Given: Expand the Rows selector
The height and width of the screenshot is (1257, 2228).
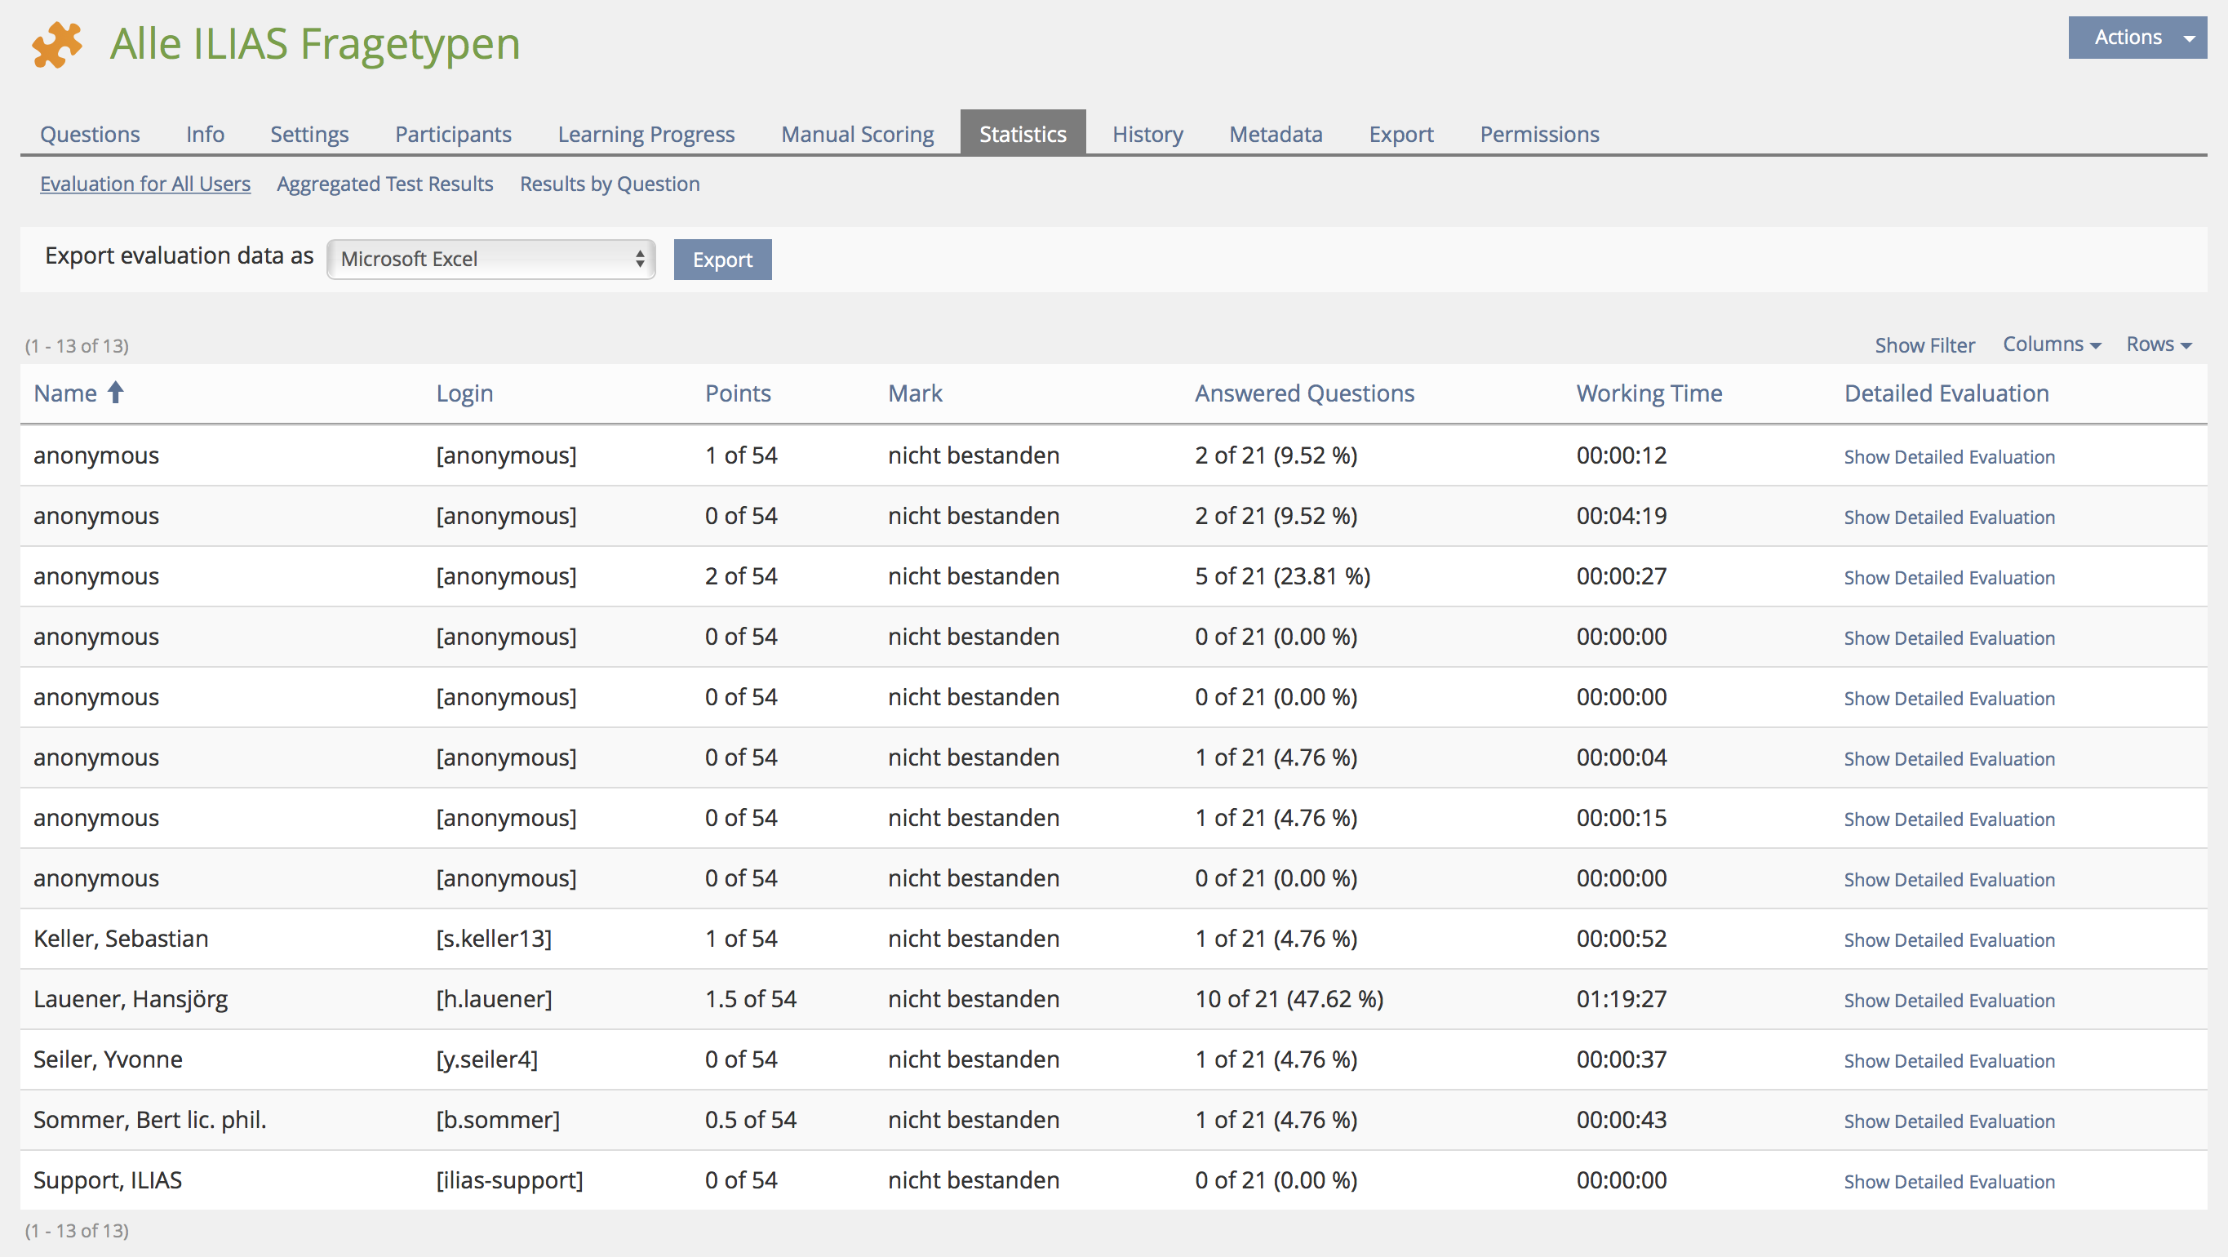Looking at the screenshot, I should point(2158,344).
